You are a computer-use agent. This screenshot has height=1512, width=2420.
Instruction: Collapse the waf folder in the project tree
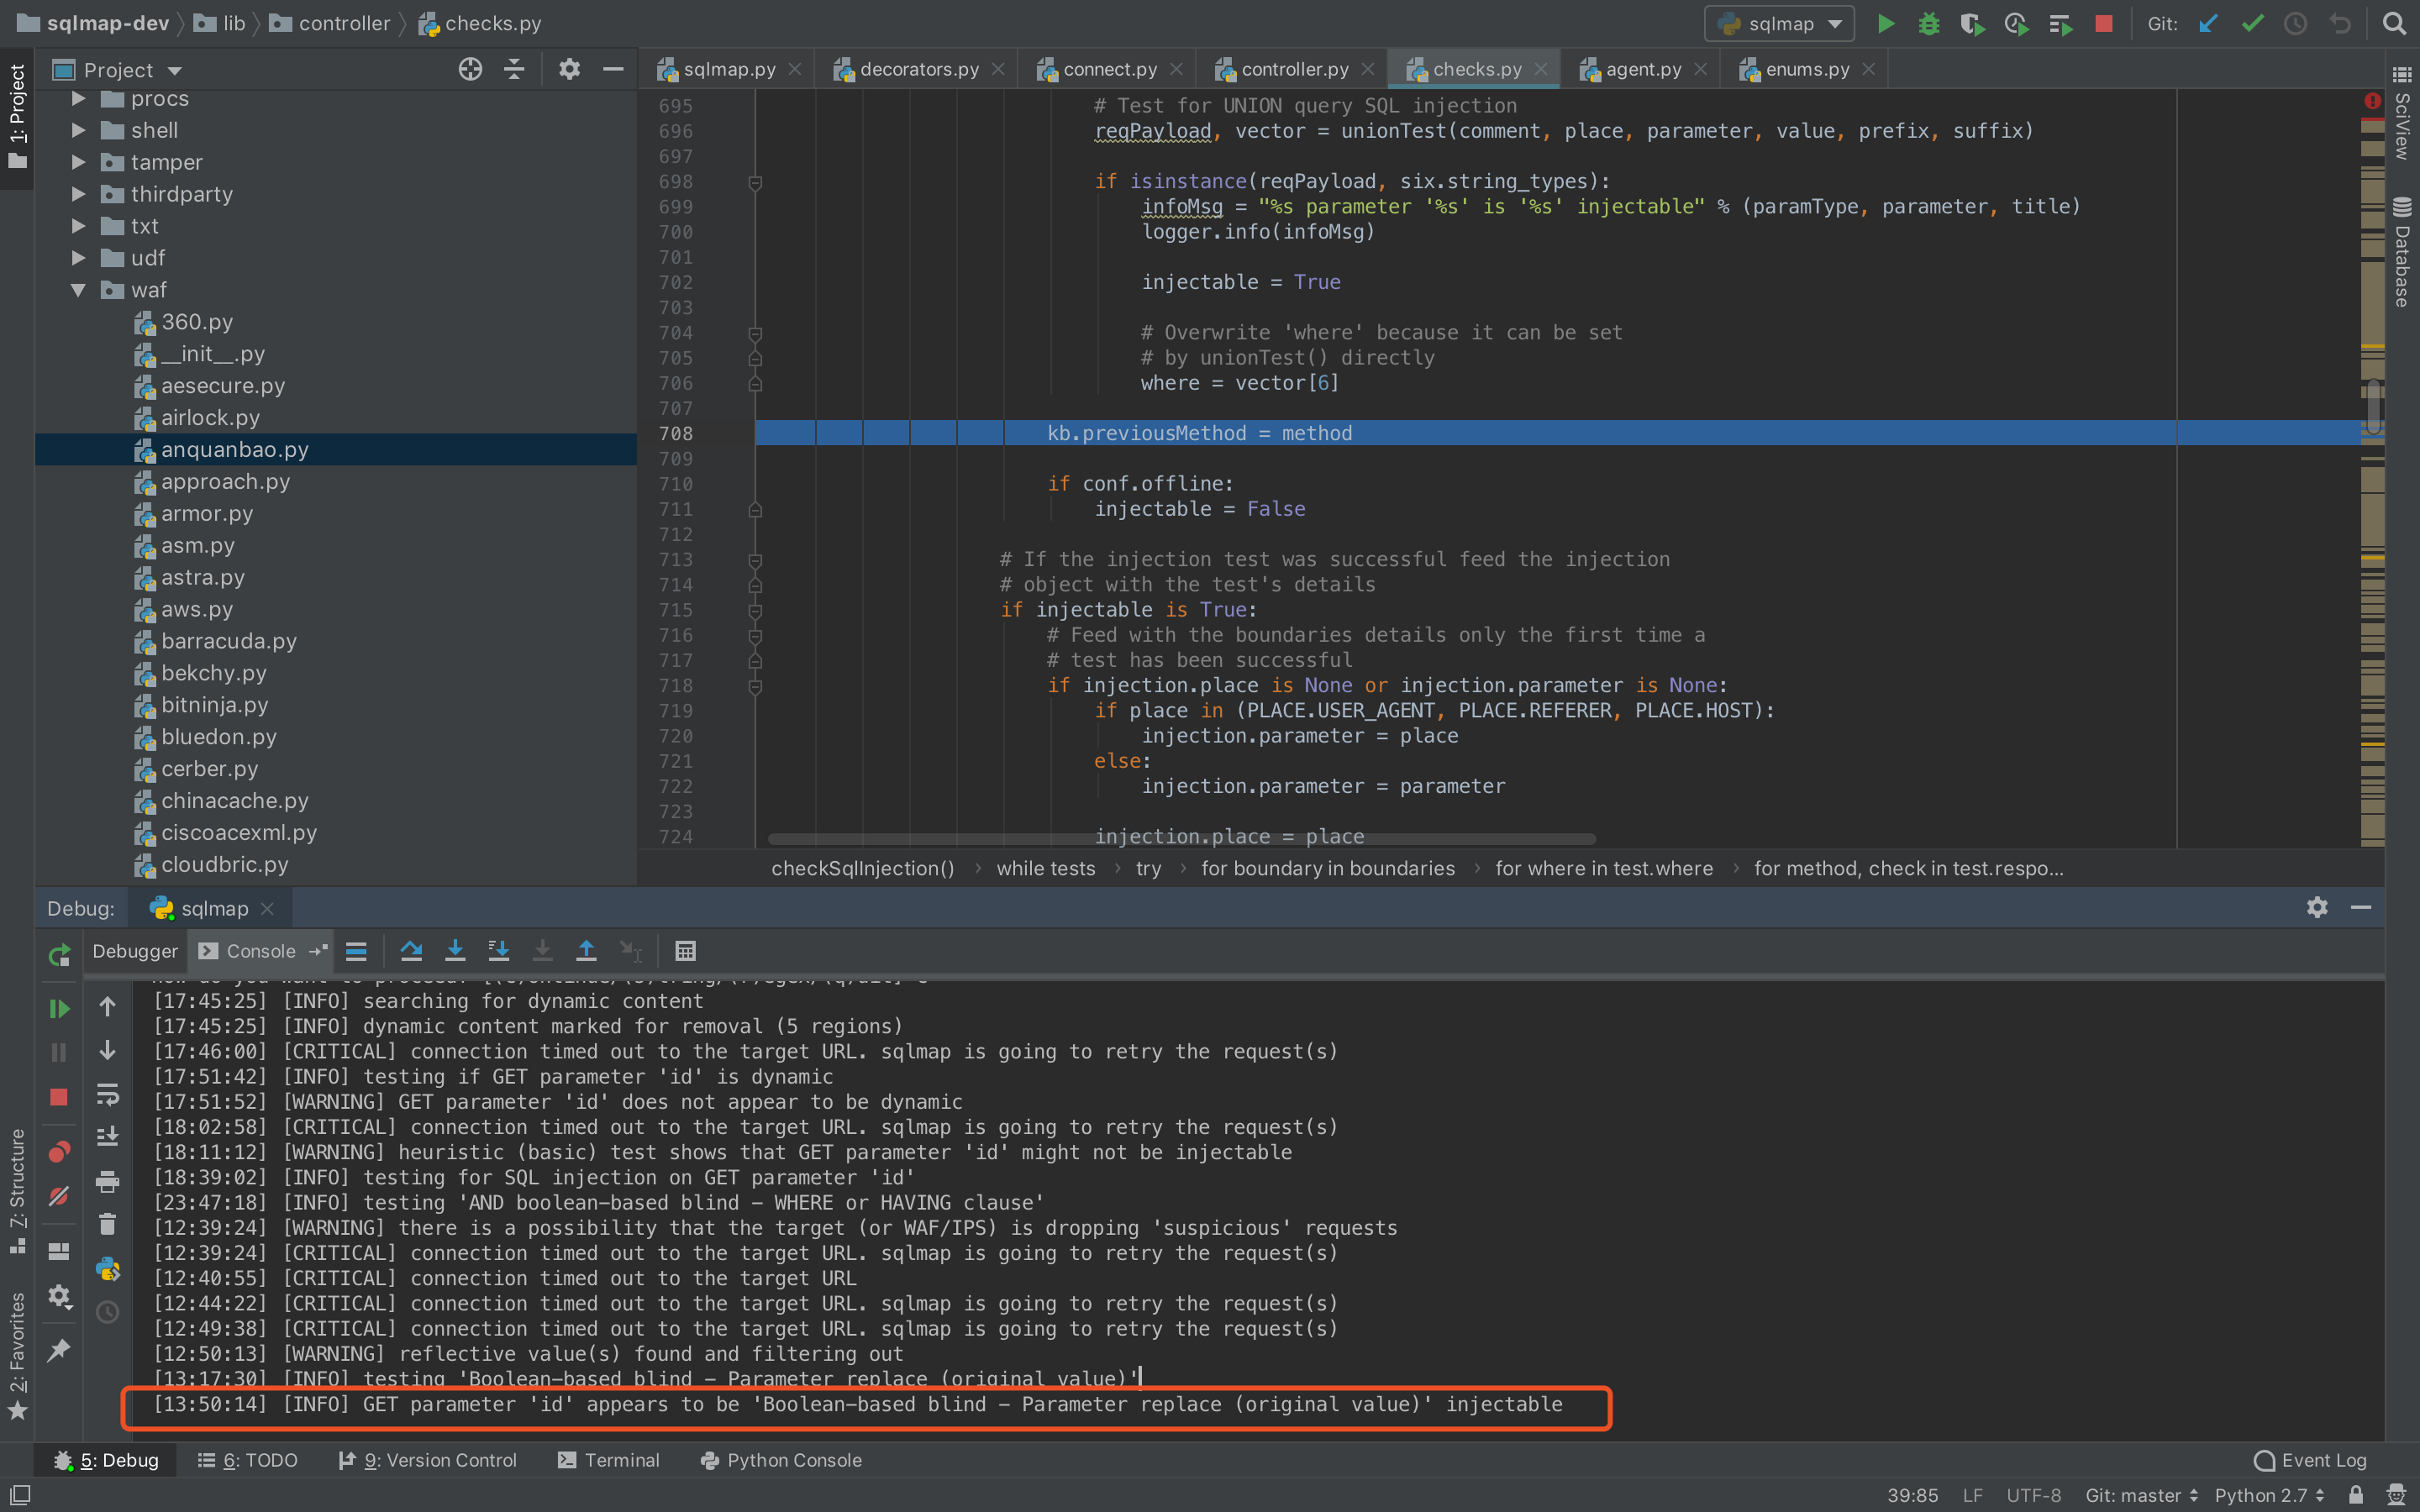click(78, 290)
